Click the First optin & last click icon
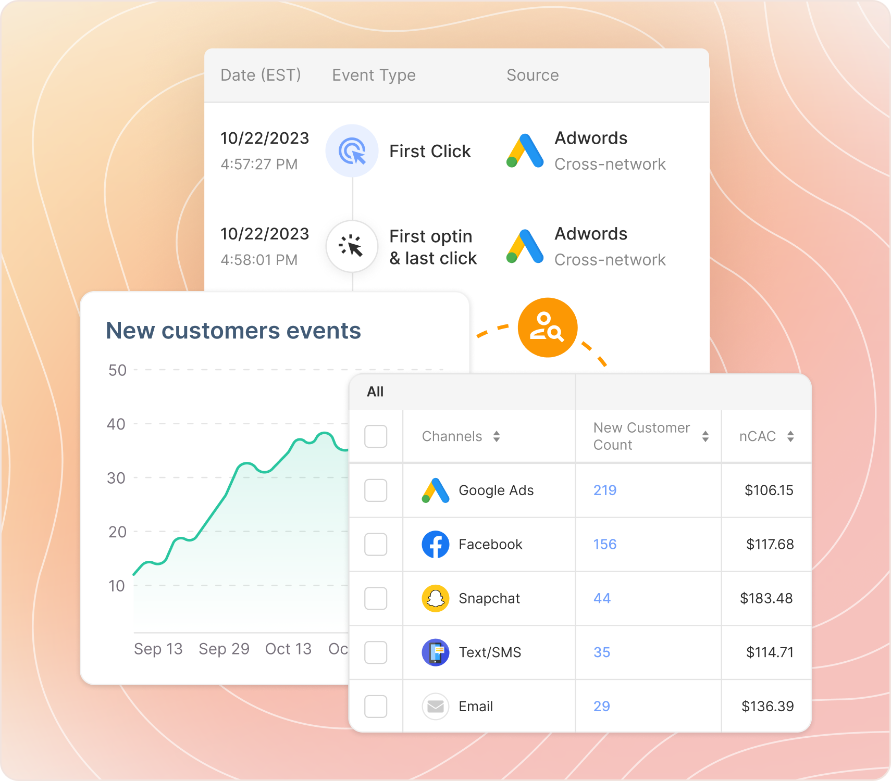Screen dimensions: 891x781 [x=352, y=246]
